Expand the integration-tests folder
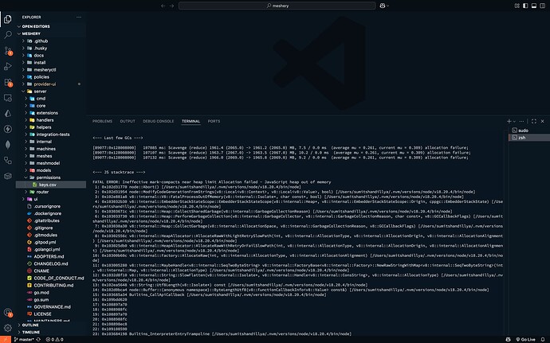Viewport: 550px width, 343px height. 51,134
